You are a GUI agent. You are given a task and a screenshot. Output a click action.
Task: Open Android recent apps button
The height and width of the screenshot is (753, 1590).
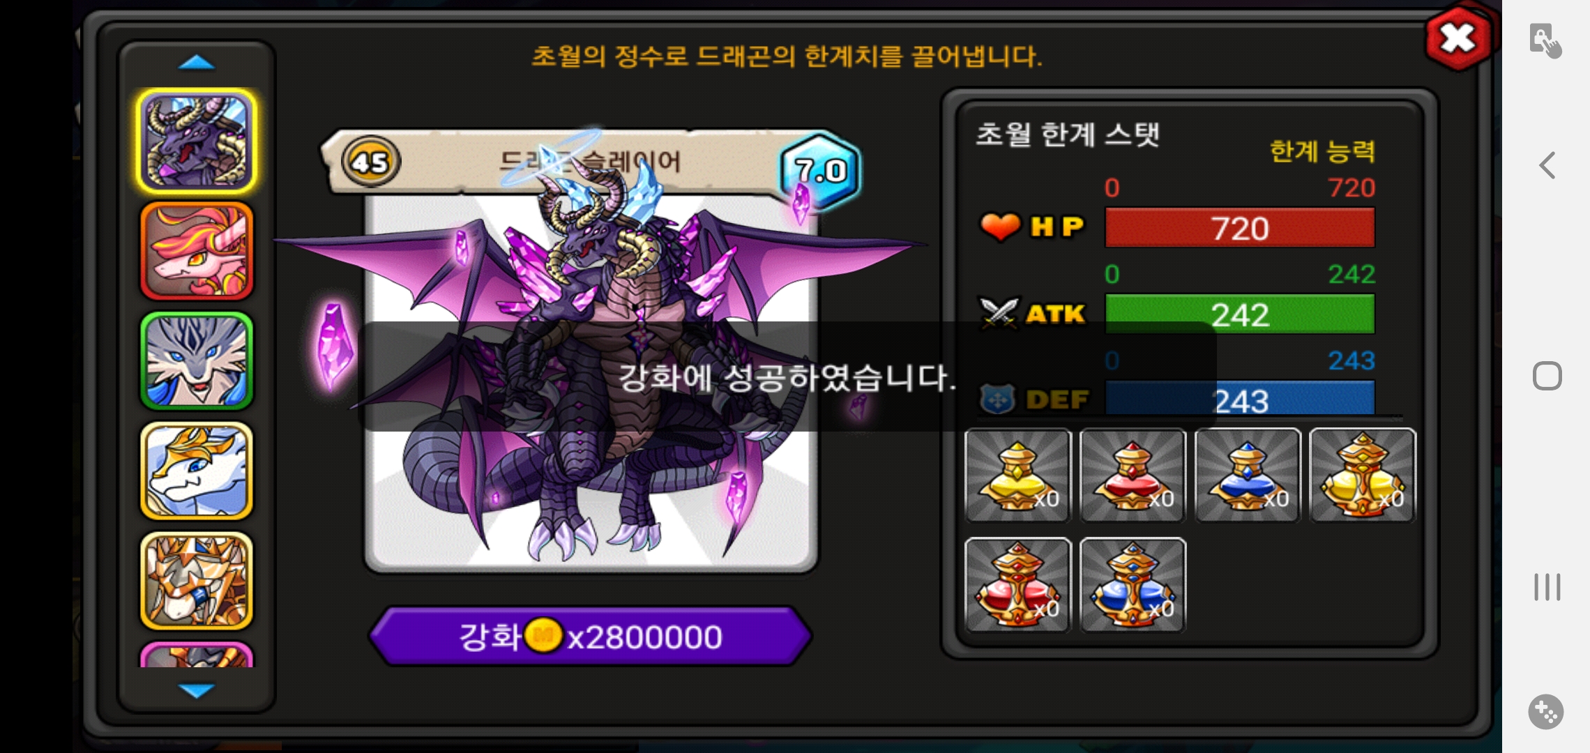(x=1547, y=587)
